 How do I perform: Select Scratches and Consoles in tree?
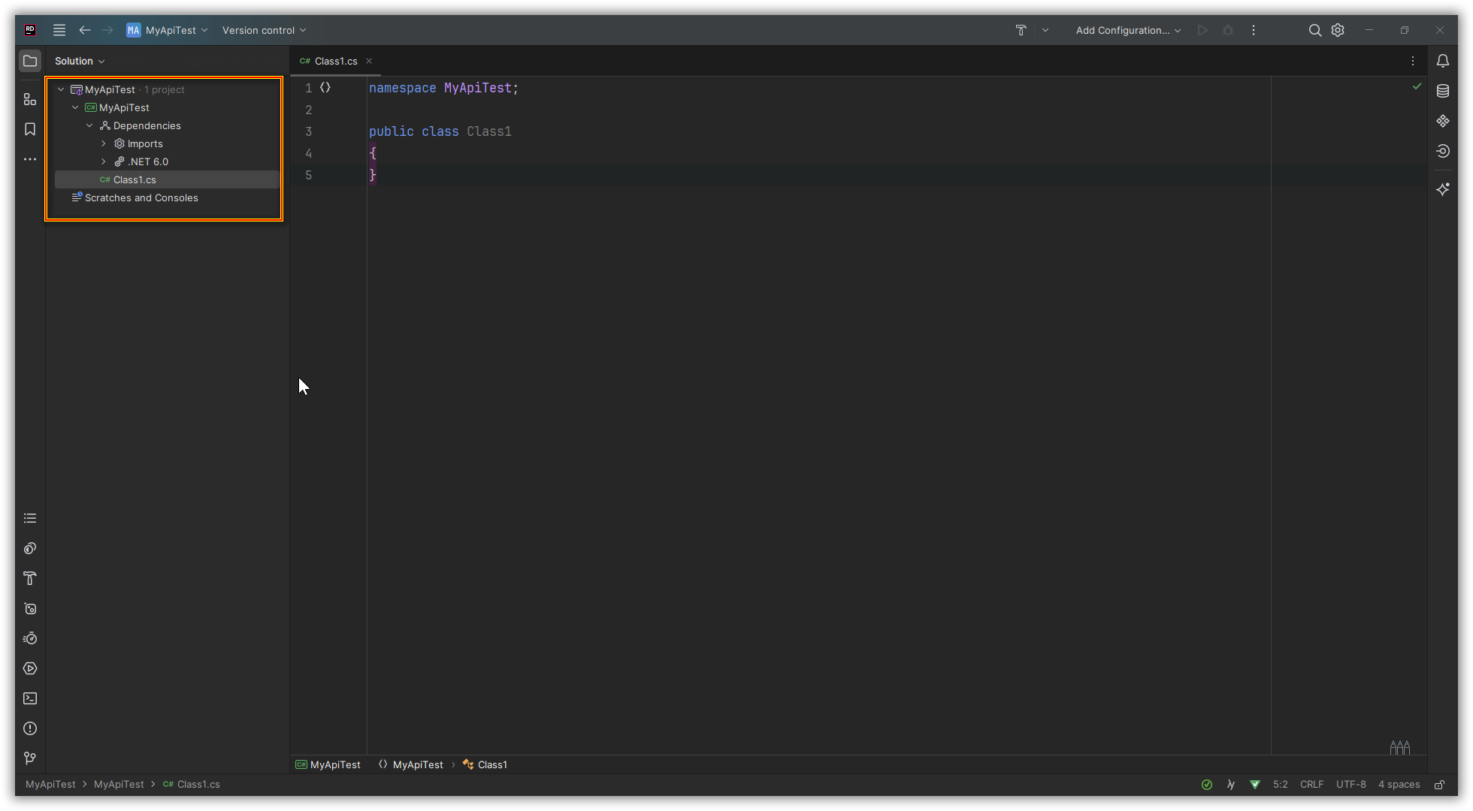[141, 197]
